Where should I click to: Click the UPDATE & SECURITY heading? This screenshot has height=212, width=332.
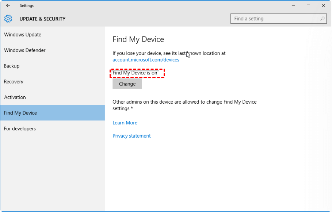coord(42,19)
